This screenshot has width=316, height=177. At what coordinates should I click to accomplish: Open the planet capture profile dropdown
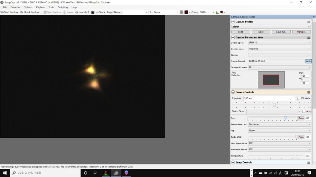coord(271,27)
